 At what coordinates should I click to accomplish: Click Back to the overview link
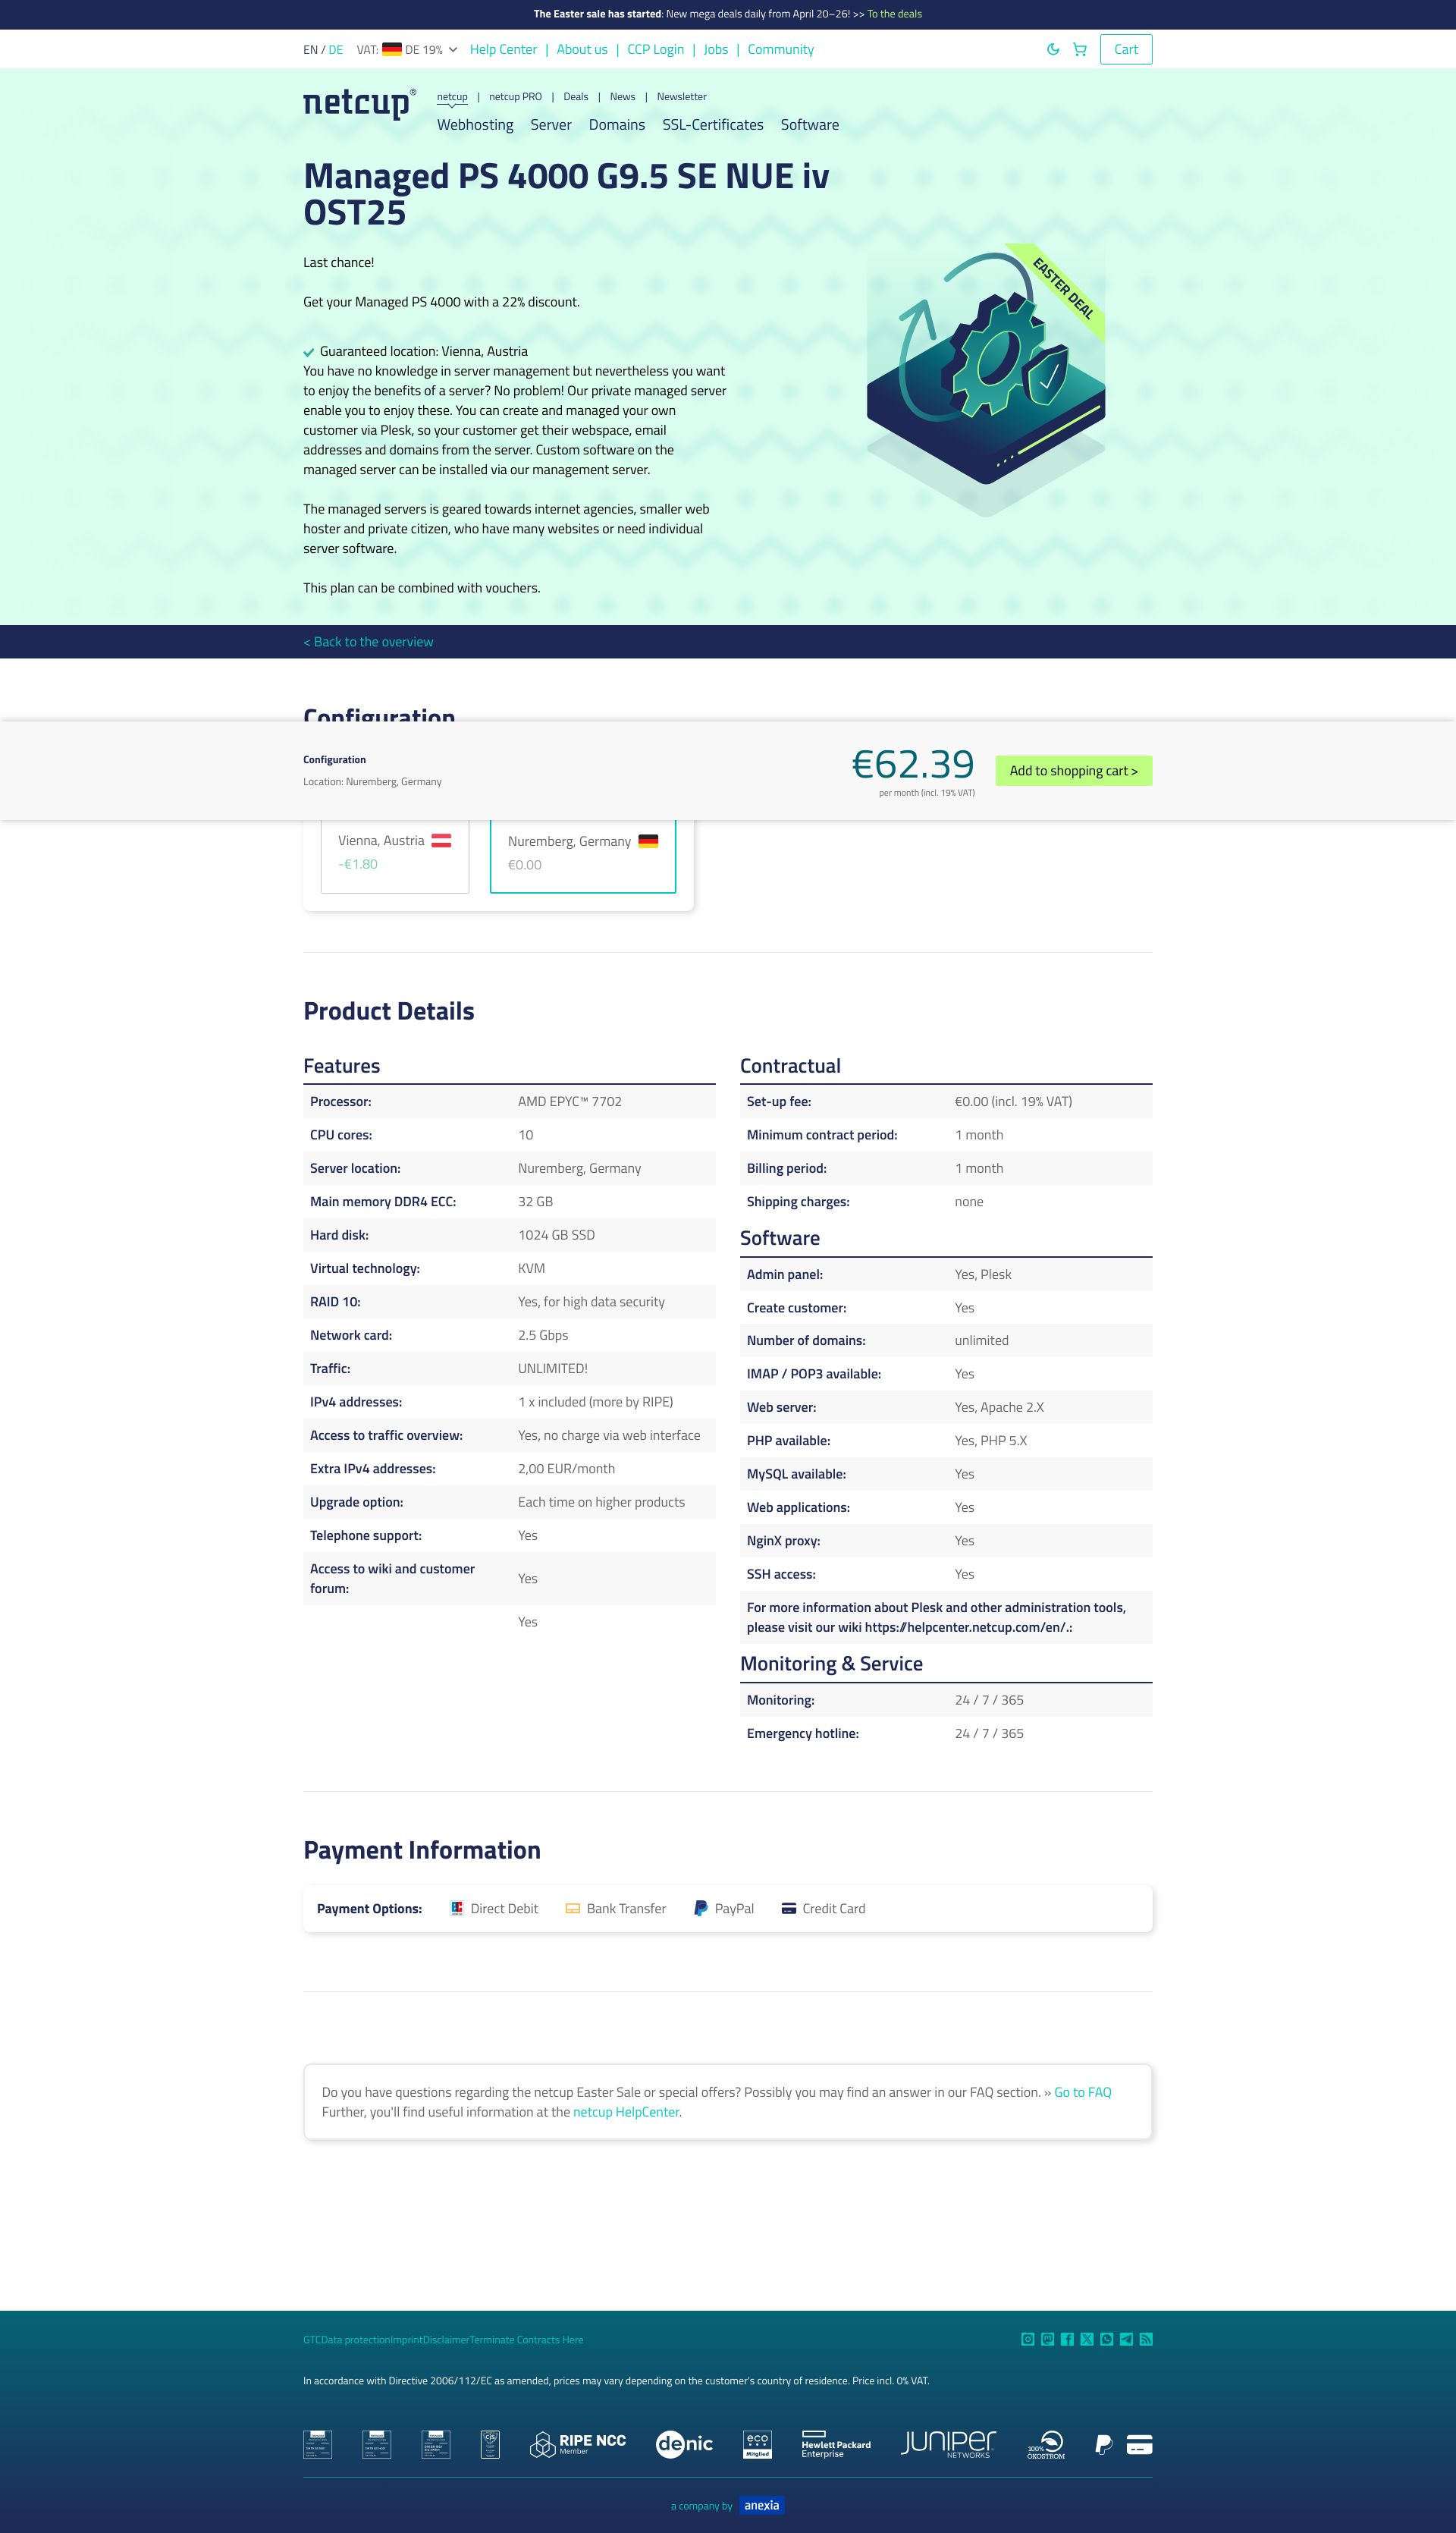(368, 641)
